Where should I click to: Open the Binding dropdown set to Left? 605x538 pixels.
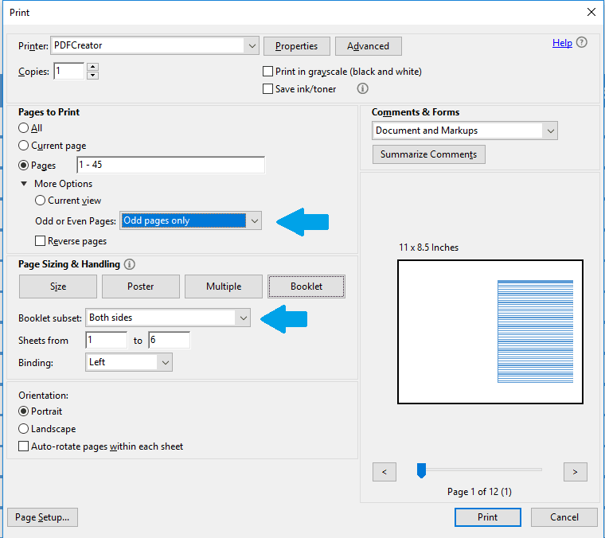(129, 362)
